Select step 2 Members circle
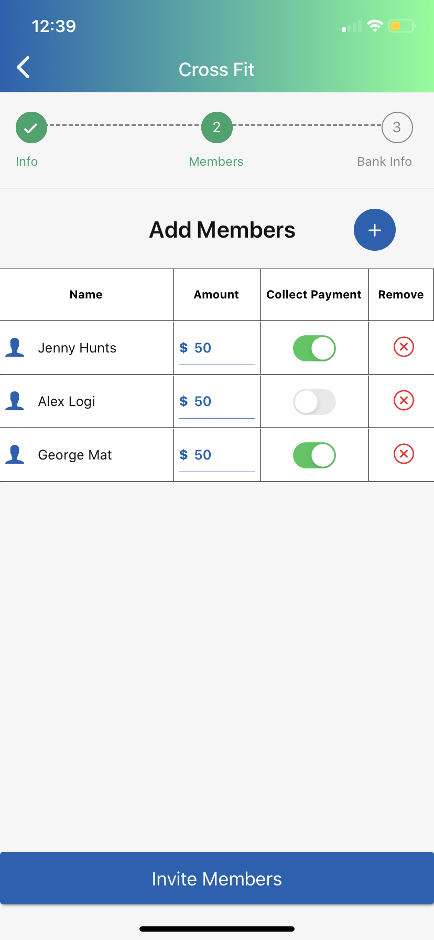Image resolution: width=434 pixels, height=940 pixels. 216,127
